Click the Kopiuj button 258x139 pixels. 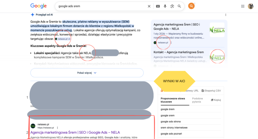216,100
